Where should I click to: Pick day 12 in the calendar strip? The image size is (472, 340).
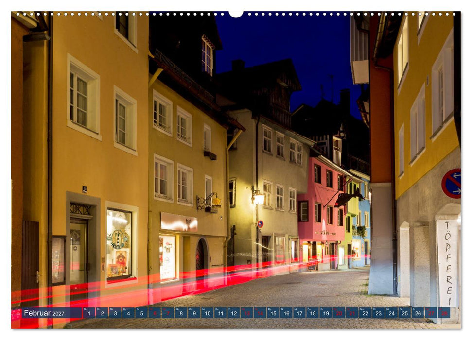[x=234, y=313]
